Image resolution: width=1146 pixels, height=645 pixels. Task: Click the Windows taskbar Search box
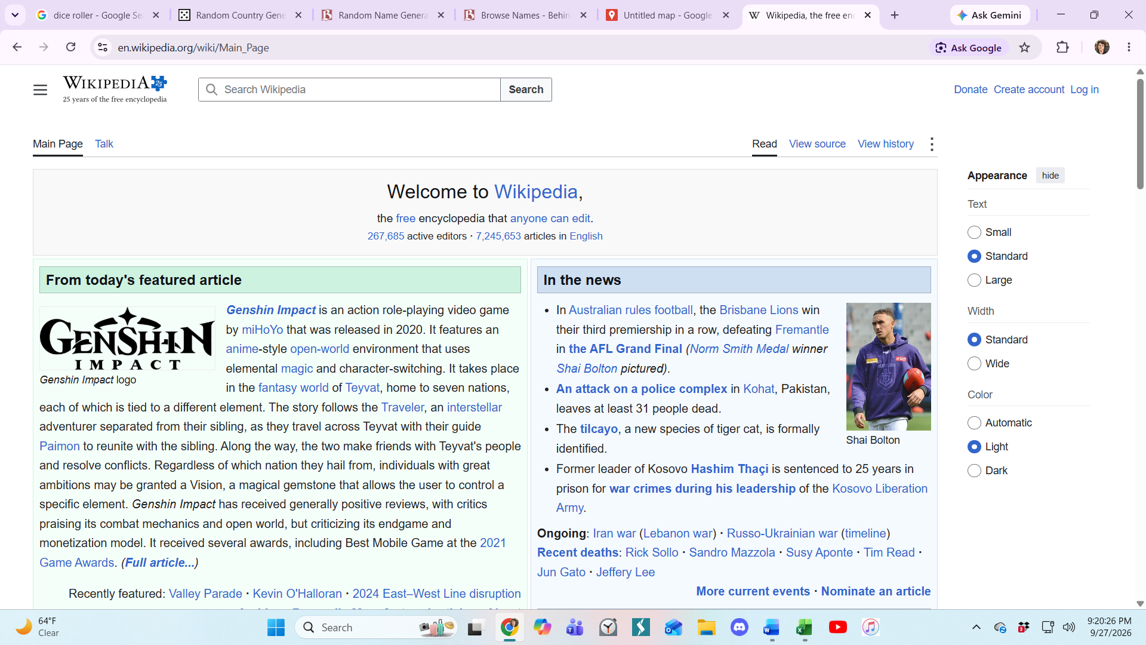coord(377,627)
